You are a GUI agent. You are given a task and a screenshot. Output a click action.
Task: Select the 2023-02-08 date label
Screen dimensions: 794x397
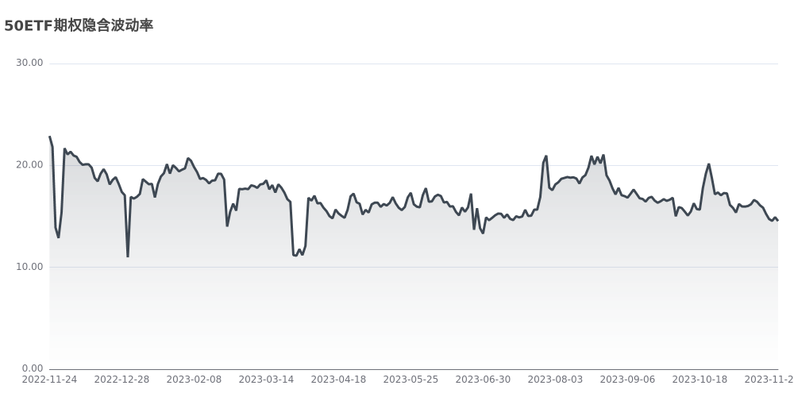[x=194, y=380]
